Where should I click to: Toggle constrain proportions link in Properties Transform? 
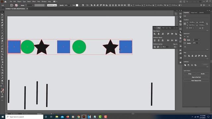point(207,24)
